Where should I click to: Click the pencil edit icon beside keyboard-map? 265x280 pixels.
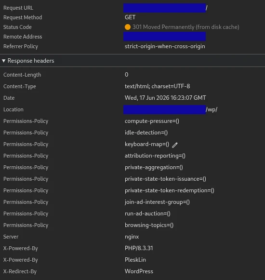(x=175, y=145)
